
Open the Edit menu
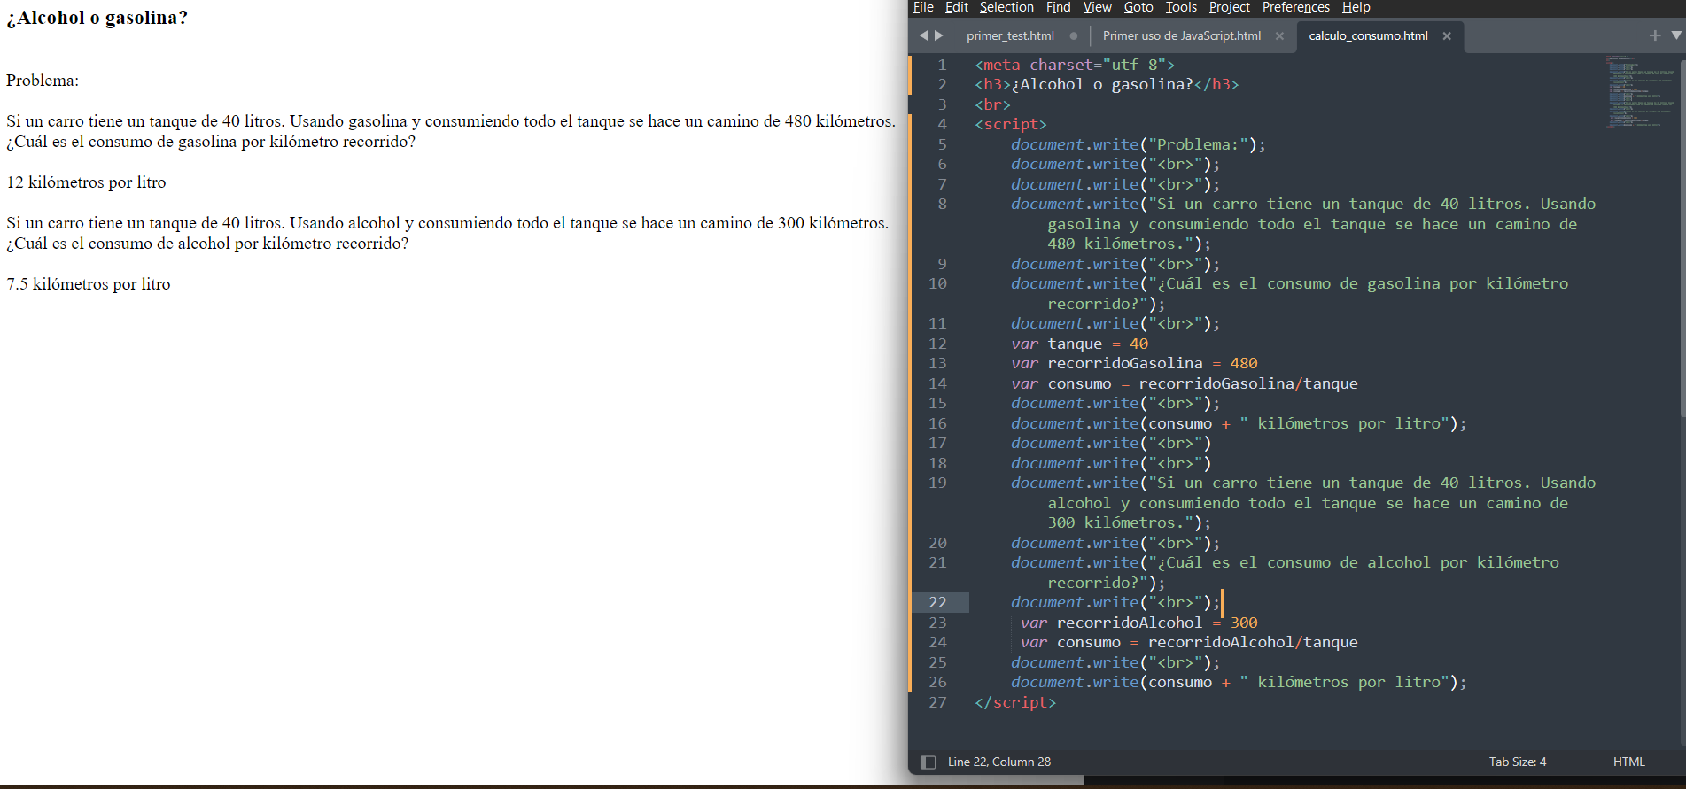tap(956, 7)
